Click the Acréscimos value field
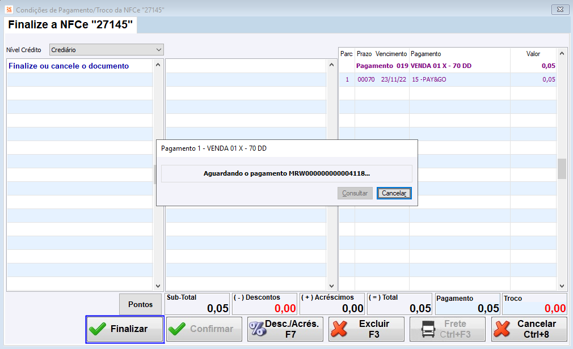 click(x=332, y=304)
